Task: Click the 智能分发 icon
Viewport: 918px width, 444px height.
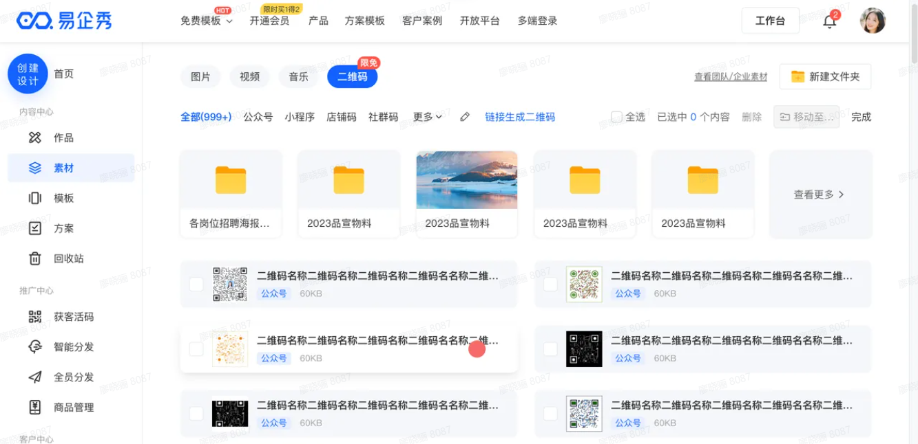Action: point(35,347)
